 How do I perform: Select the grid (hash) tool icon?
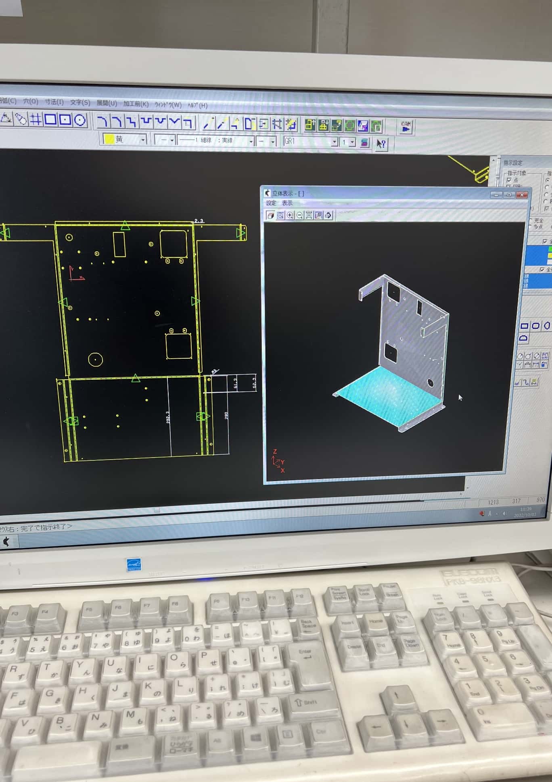[x=36, y=119]
